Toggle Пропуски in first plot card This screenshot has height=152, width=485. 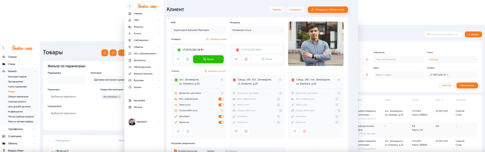tap(221, 123)
